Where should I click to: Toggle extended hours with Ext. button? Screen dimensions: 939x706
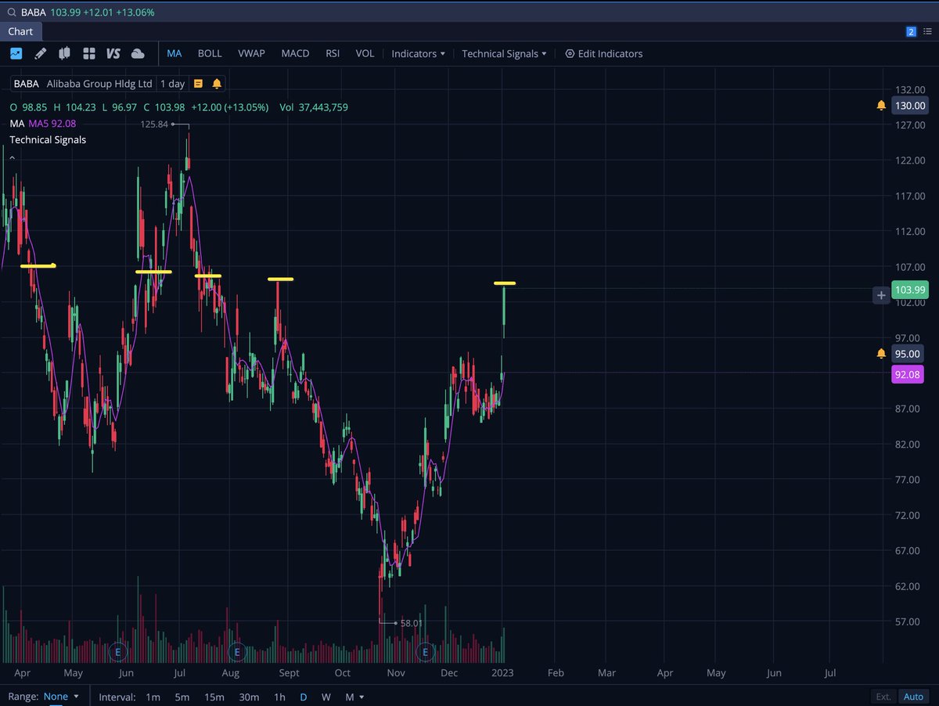click(x=883, y=697)
